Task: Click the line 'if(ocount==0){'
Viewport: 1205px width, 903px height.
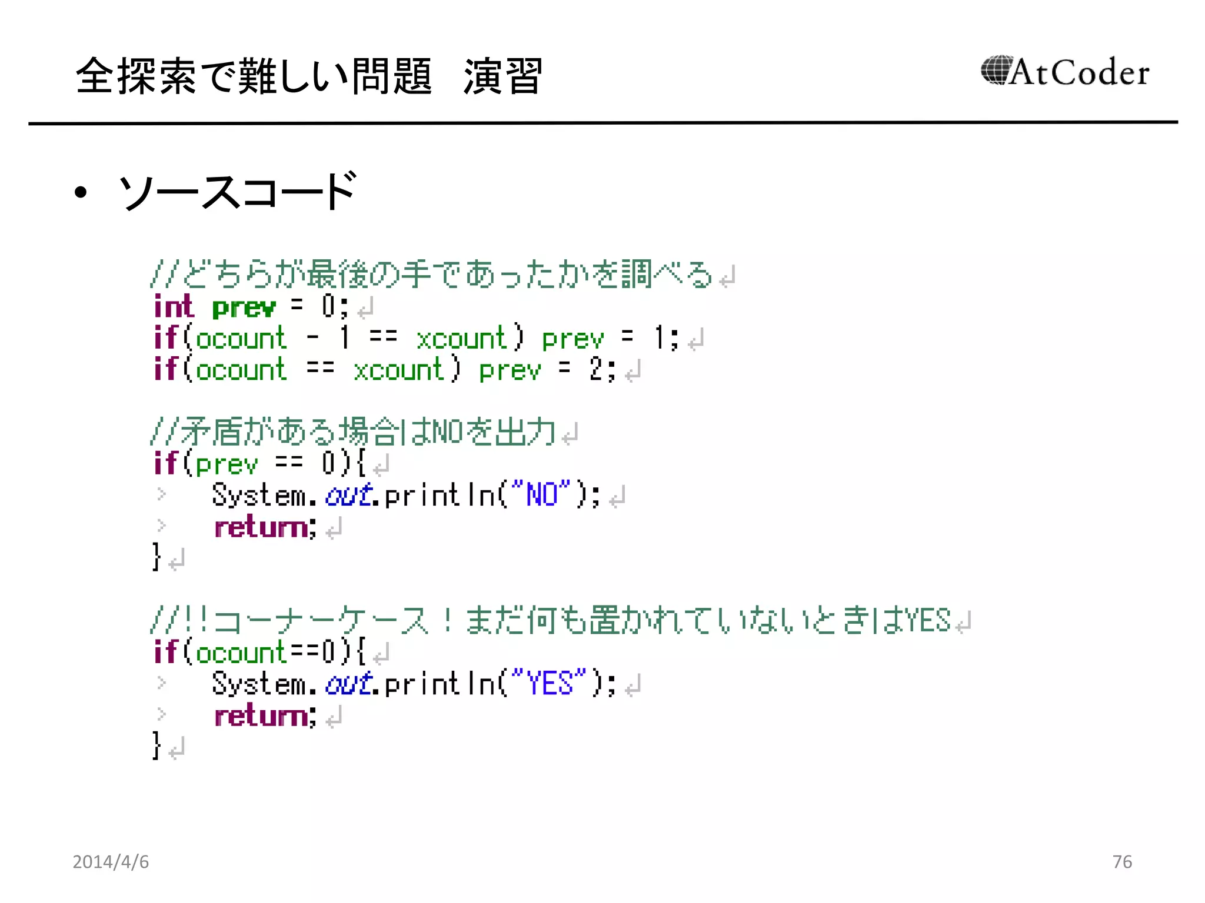Action: tap(259, 652)
